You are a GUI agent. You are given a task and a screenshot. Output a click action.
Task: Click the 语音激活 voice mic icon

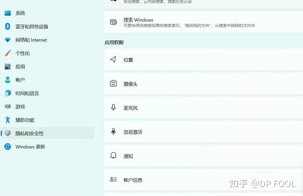pyautogui.click(x=113, y=132)
